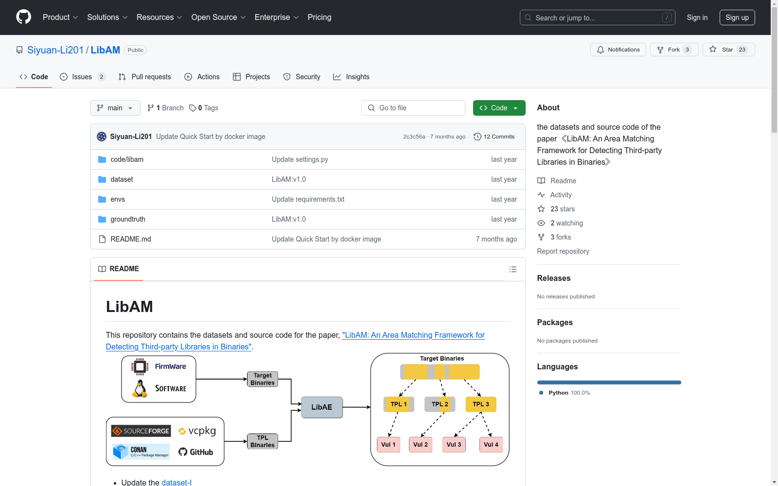
Task: Click the README outline list icon
Action: pyautogui.click(x=513, y=269)
